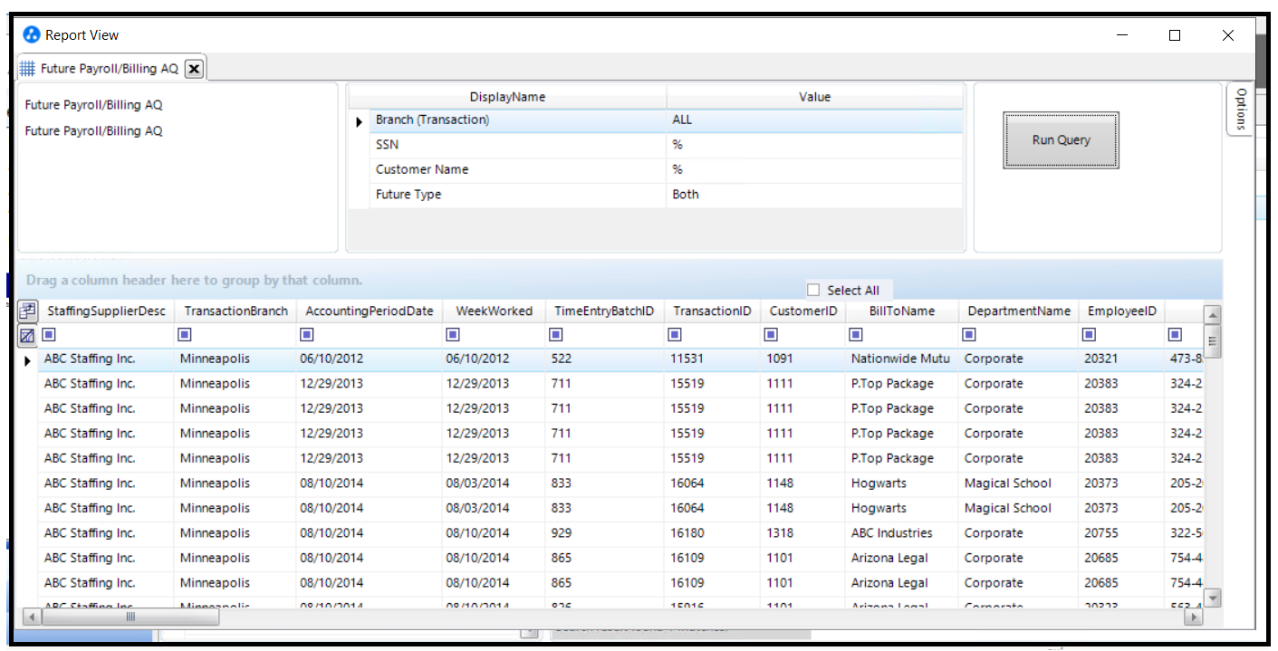Click the Report View app icon

point(32,35)
